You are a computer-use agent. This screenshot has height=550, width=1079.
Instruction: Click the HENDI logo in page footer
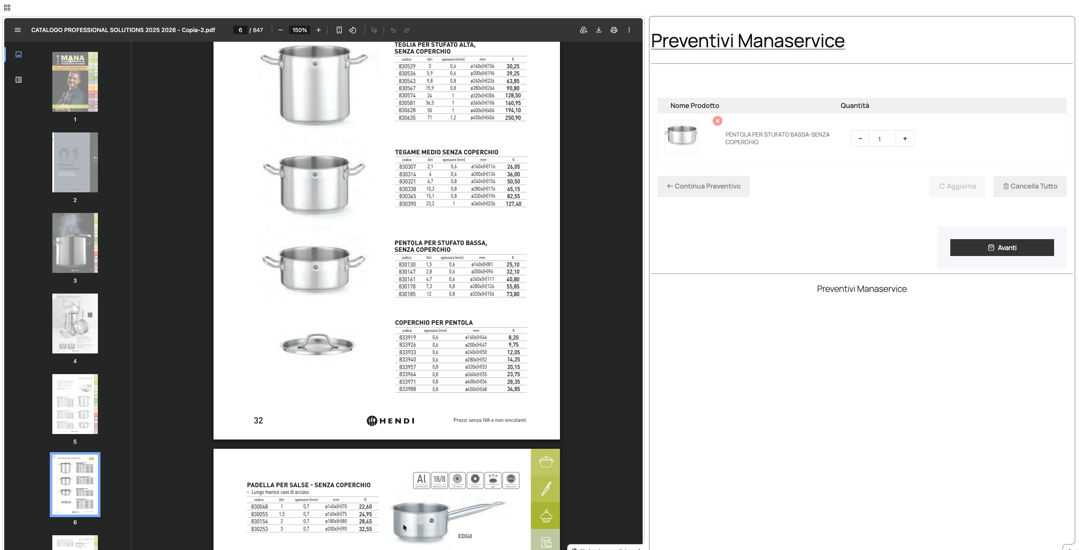[x=391, y=421]
